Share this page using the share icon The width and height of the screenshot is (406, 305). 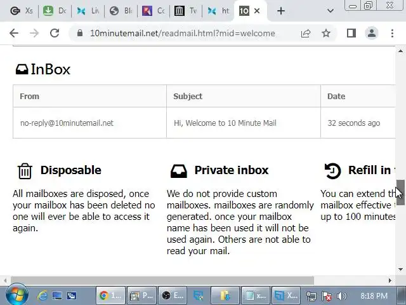(306, 33)
